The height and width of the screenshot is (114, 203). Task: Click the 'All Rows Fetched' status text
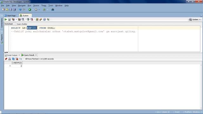click(x=39, y=59)
